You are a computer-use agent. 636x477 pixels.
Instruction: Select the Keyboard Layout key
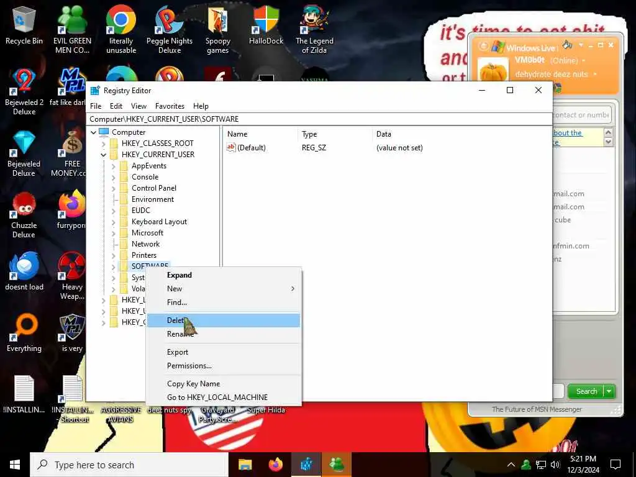[159, 222]
